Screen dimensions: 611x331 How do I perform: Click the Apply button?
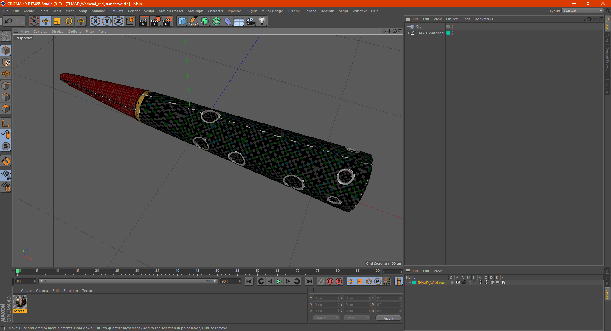pyautogui.click(x=388, y=318)
